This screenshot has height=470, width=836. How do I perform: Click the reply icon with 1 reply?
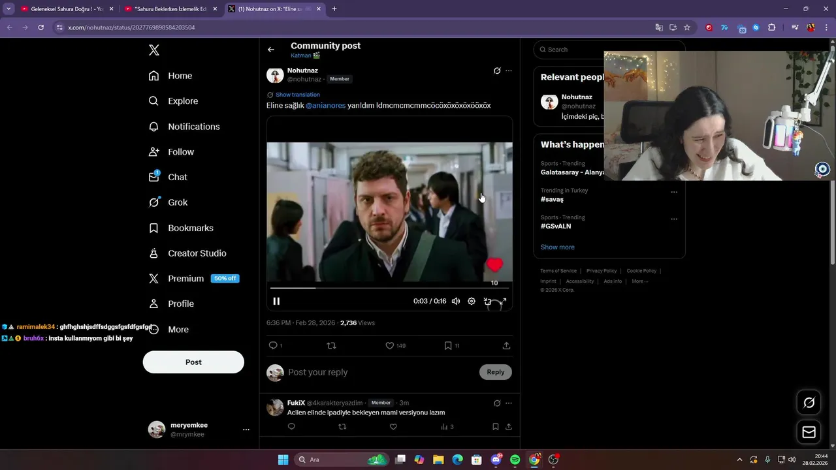(275, 345)
